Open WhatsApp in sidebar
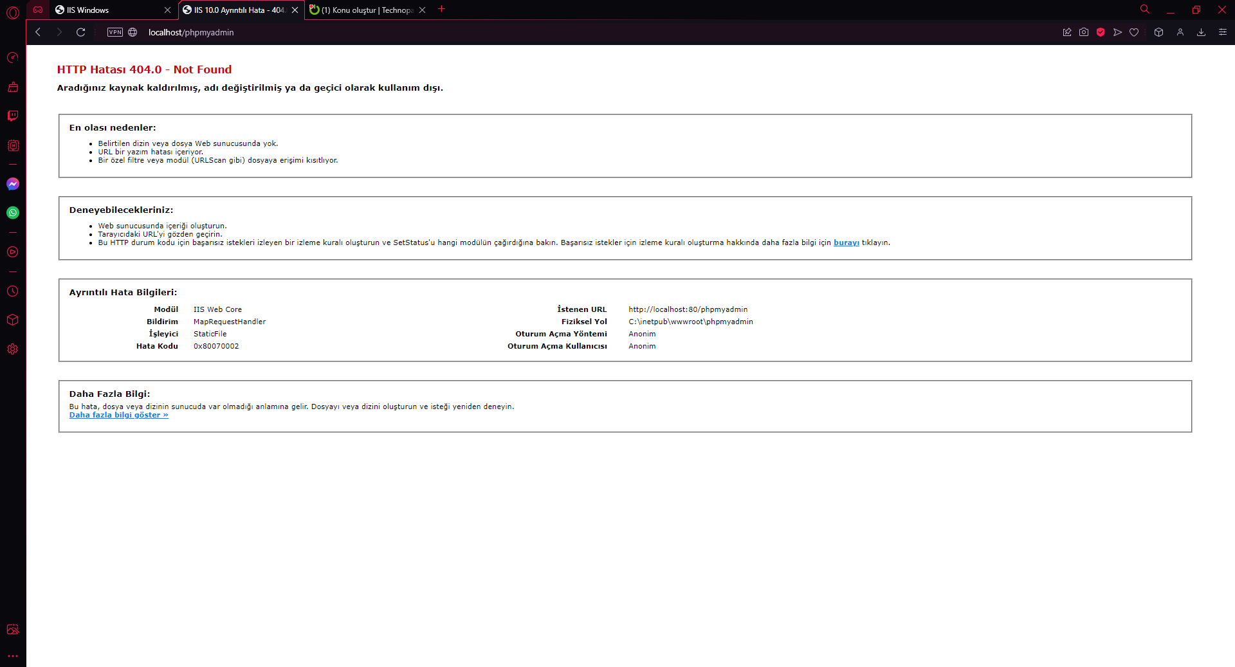 13,213
